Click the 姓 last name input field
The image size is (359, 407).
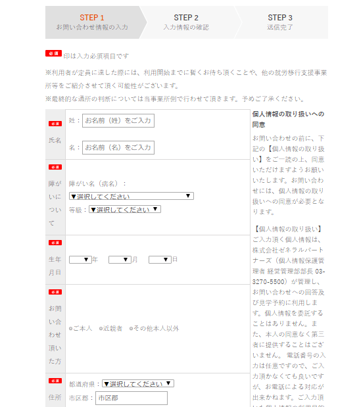[x=118, y=121]
